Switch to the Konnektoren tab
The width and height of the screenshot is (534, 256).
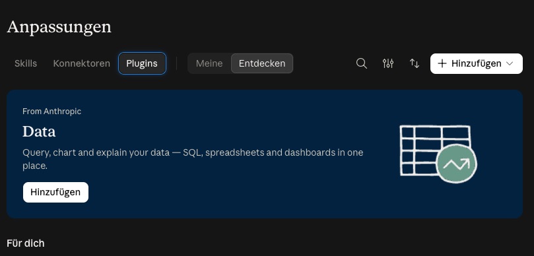pos(82,63)
